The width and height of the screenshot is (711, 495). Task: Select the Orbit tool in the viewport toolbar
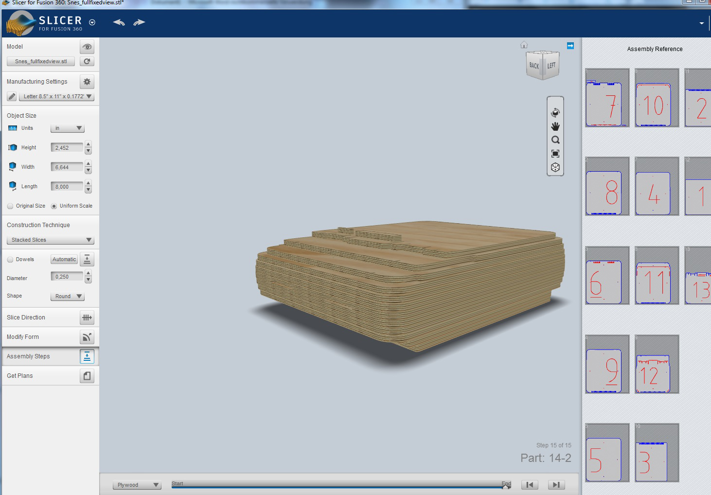(555, 112)
